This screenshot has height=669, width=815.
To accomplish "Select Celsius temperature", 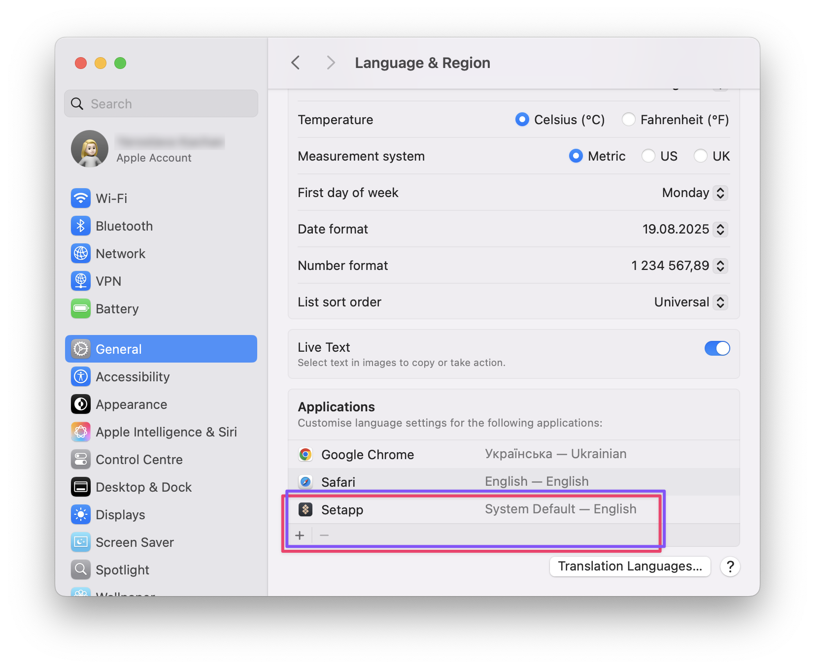I will (522, 119).
